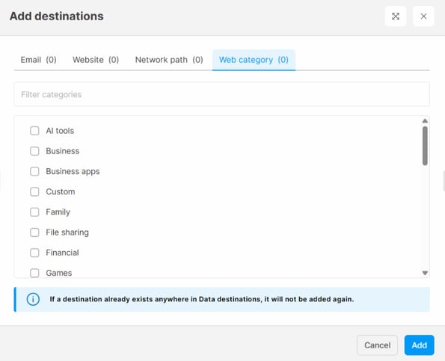Check the File sharing category
445x361 pixels.
click(34, 232)
